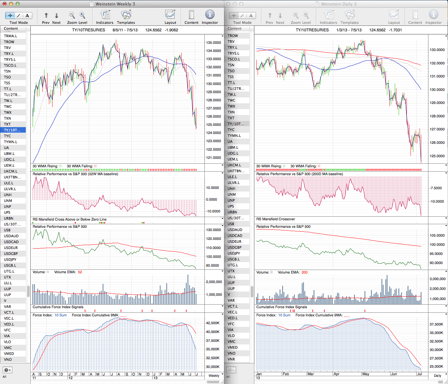
Task: Select crosshair tool mode in Weekly window
Action: (x=10, y=15)
